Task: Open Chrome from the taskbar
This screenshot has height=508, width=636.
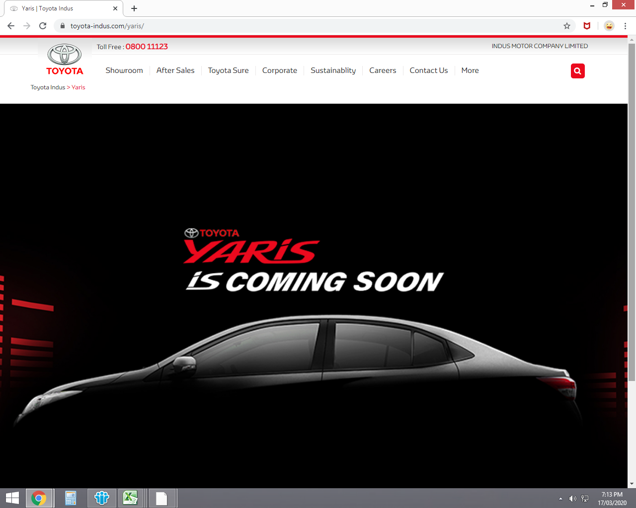Action: pos(39,498)
